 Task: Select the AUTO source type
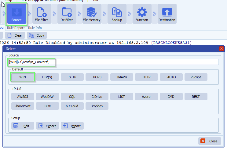pyautogui.click(x=171, y=77)
